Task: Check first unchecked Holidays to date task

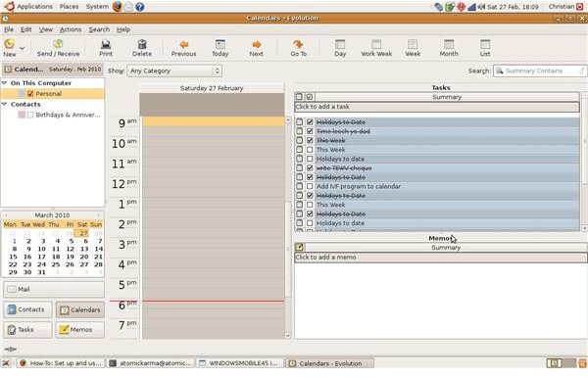Action: click(x=310, y=159)
